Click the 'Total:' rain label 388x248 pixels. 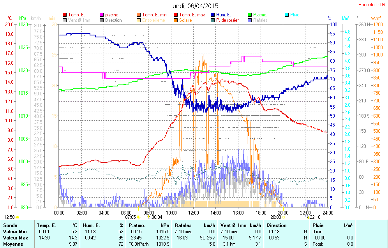tap(318, 244)
